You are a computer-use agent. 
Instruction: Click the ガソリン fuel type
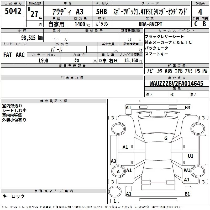pos(102,24)
